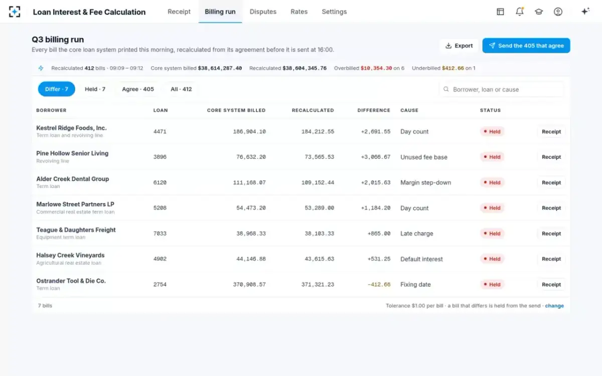
Task: Click the Underbilled $412.66 summary
Action: coord(443,68)
